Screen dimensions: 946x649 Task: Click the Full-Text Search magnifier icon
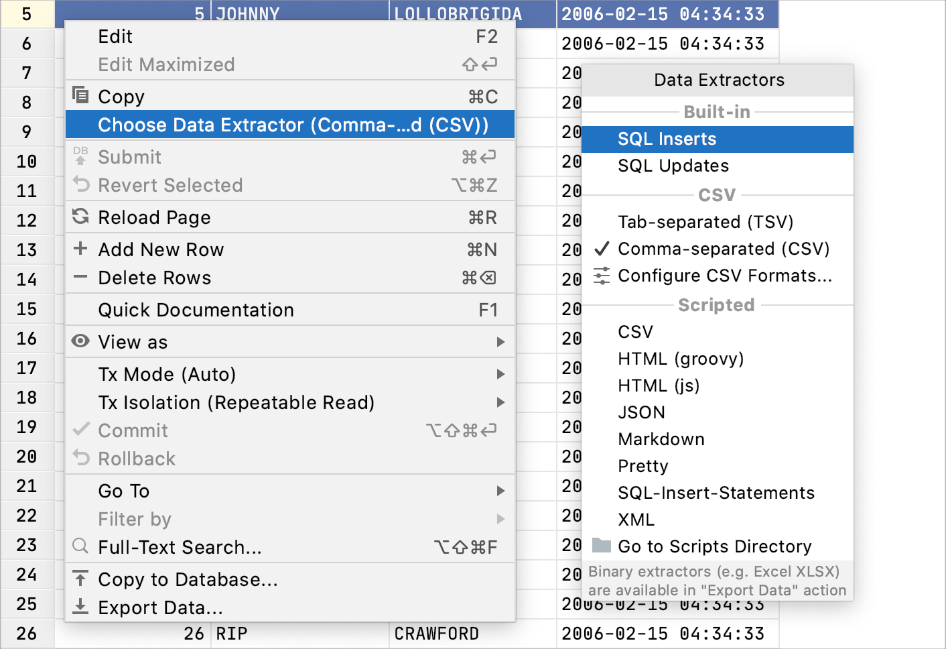80,546
